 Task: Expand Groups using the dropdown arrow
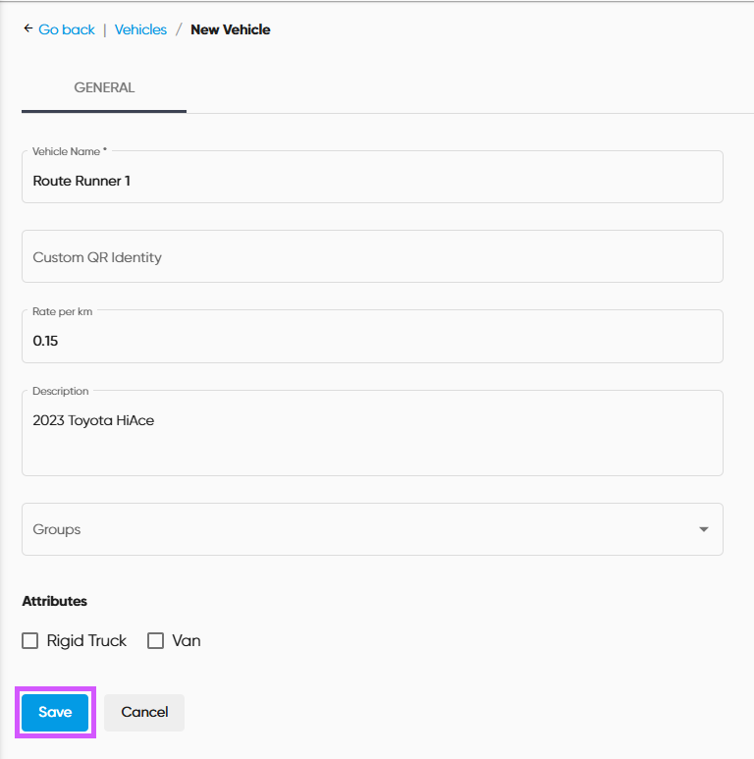[703, 529]
